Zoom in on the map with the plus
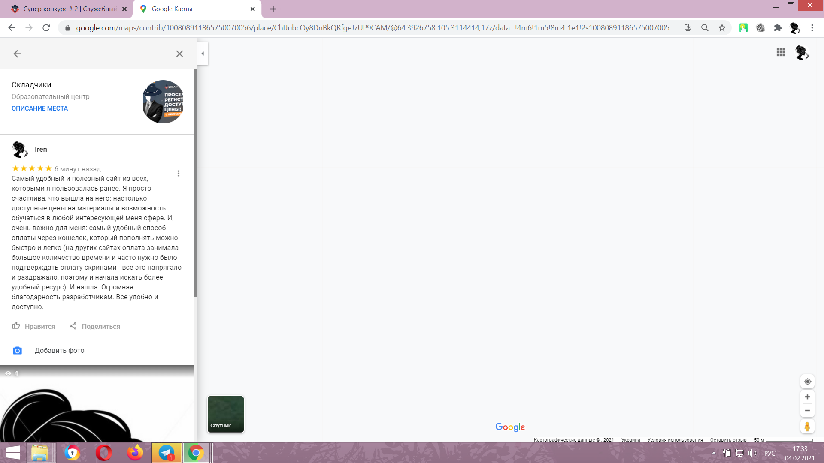The width and height of the screenshot is (824, 463). pyautogui.click(x=807, y=397)
